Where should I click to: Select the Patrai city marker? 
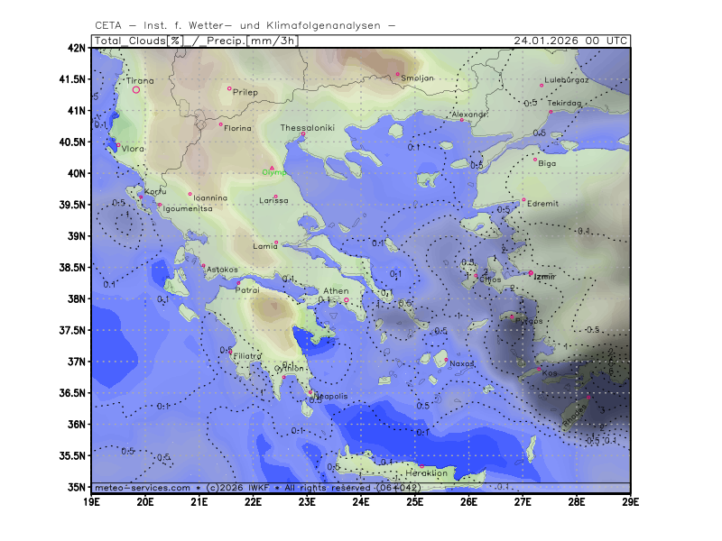click(238, 282)
